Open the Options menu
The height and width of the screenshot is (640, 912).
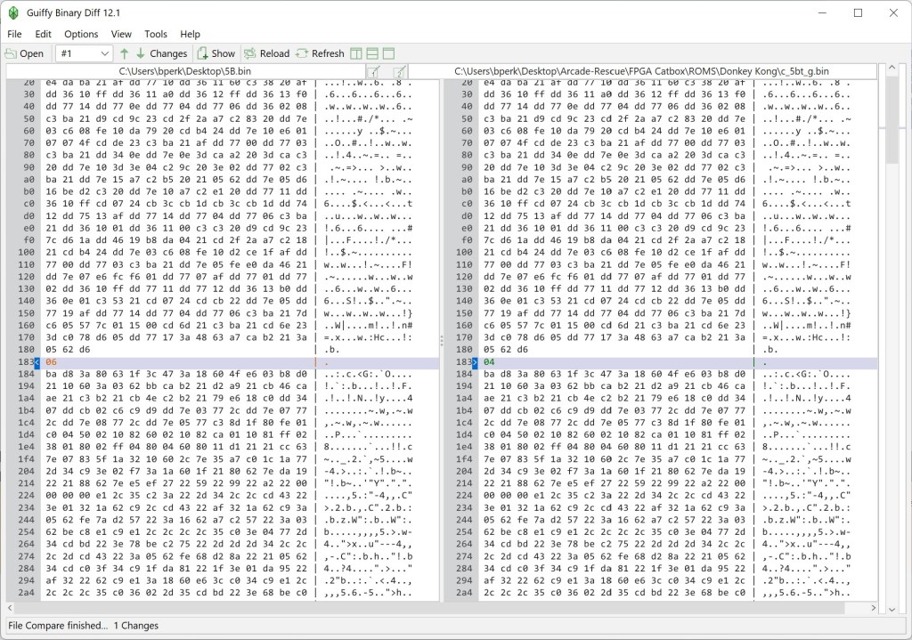(81, 34)
